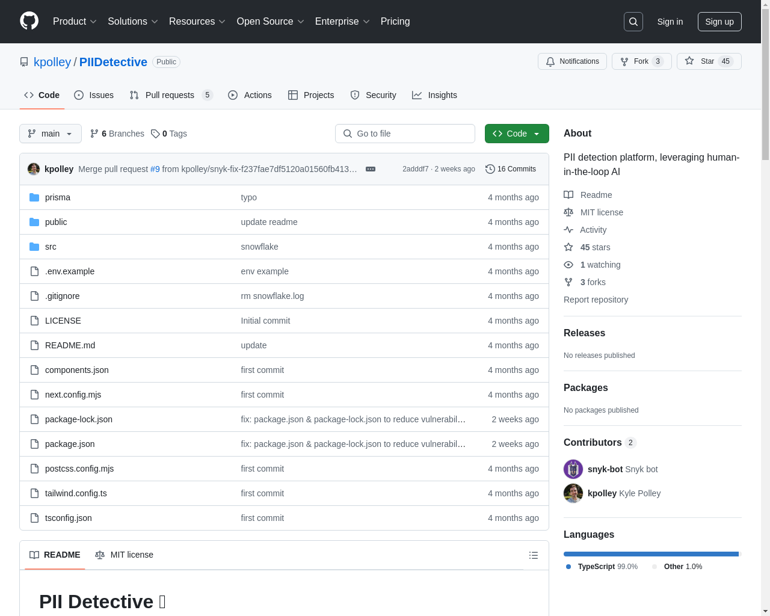Image resolution: width=770 pixels, height=616 pixels.
Task: Open the Pricing page
Action: [395, 22]
